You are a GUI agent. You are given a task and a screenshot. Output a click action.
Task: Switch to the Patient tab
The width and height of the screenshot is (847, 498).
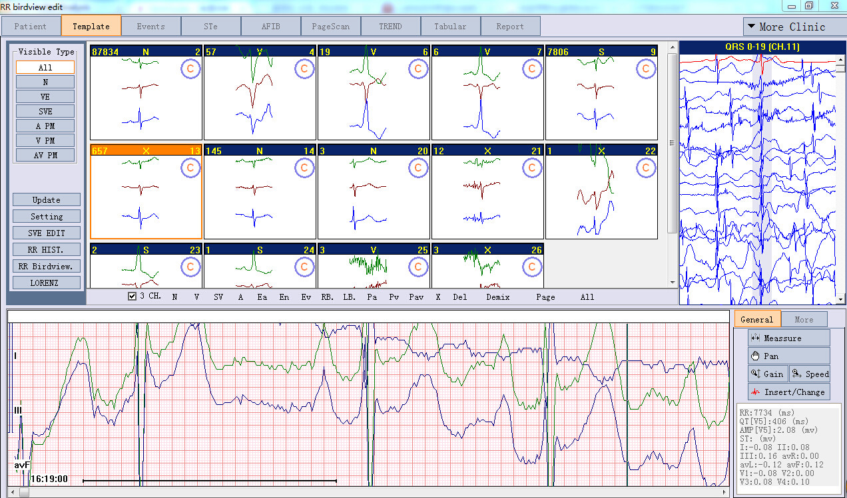point(31,27)
